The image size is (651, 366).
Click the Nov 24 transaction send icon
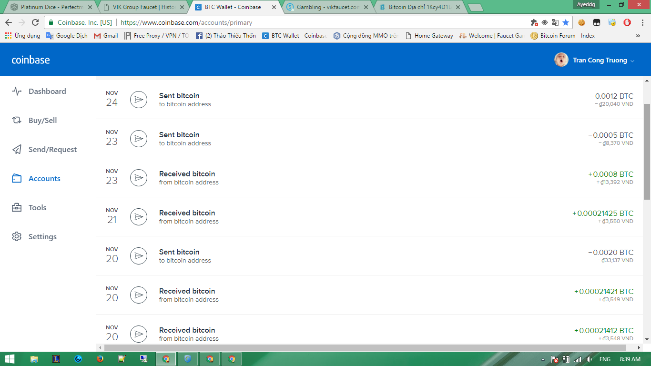[139, 100]
